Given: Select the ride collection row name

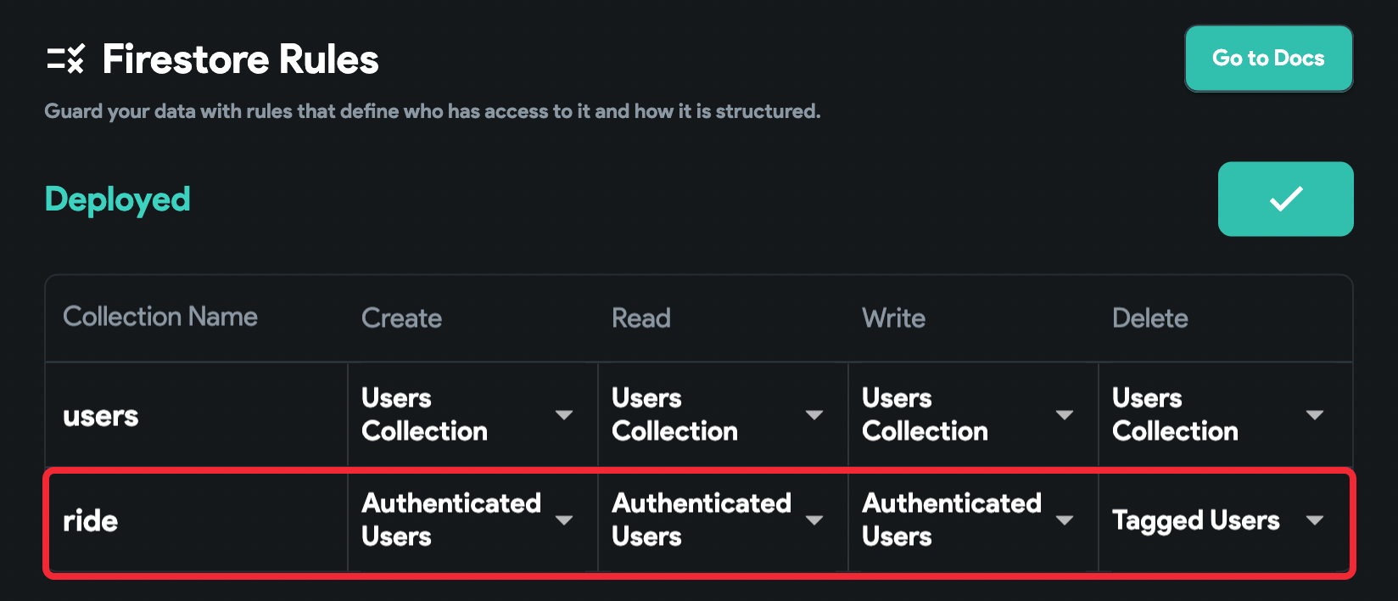Looking at the screenshot, I should (90, 520).
